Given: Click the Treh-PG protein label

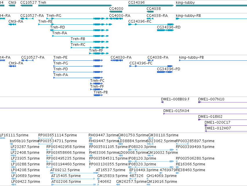Looking at the screenshot, I should click(60, 63).
